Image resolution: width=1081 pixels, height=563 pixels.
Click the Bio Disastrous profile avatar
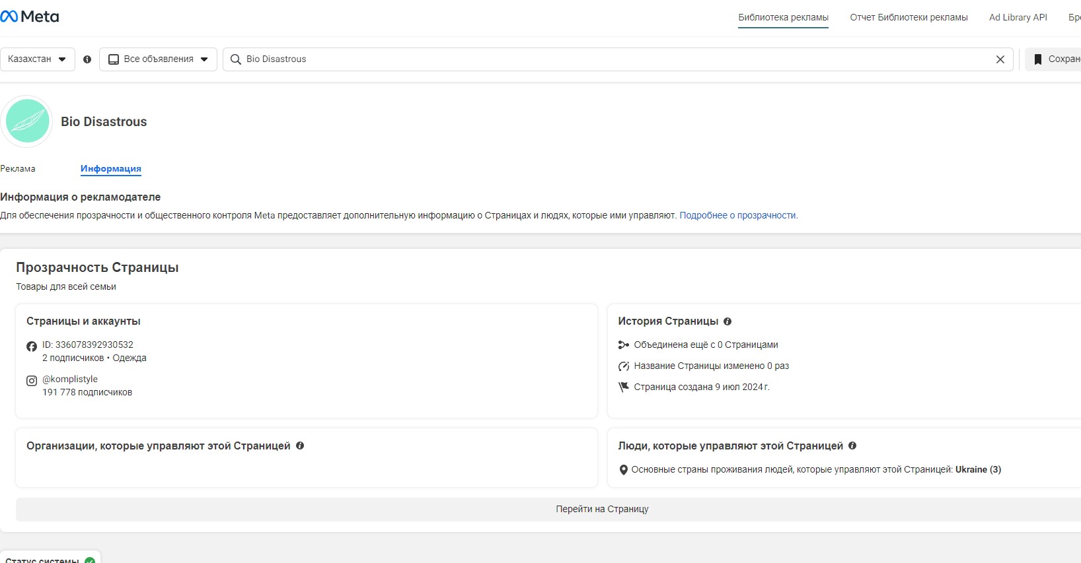pyautogui.click(x=27, y=121)
